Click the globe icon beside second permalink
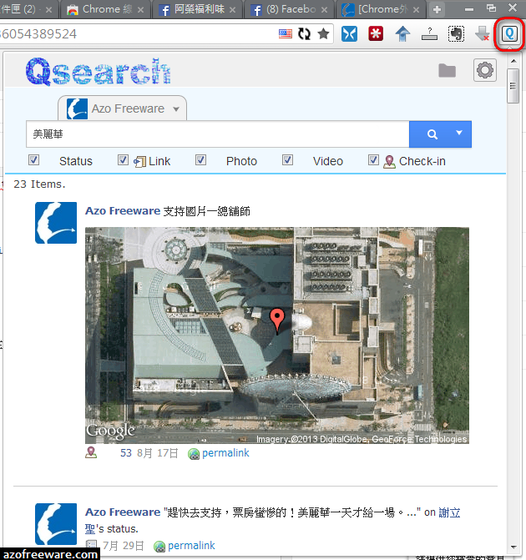Image resolution: width=526 pixels, height=560 pixels. tap(159, 547)
